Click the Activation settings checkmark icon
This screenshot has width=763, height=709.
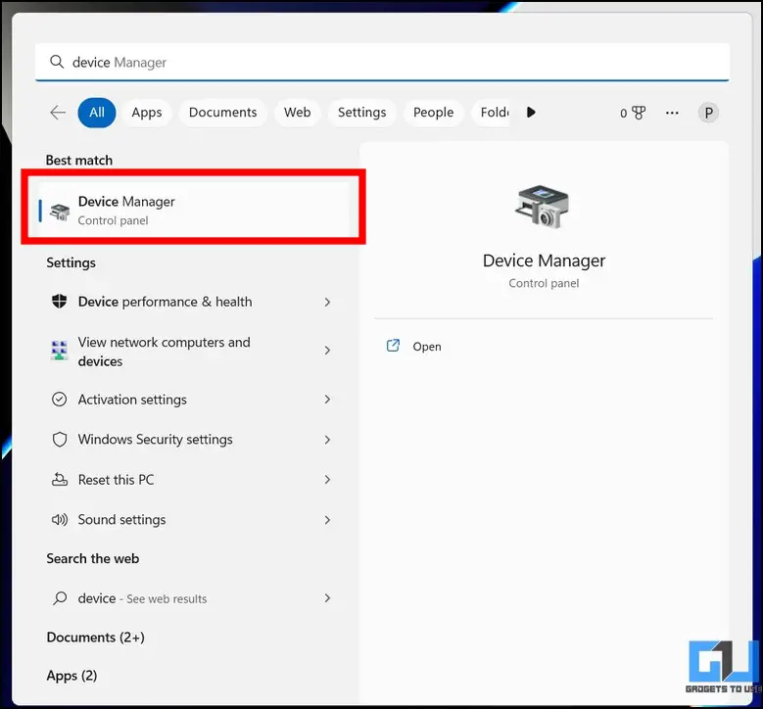point(60,400)
